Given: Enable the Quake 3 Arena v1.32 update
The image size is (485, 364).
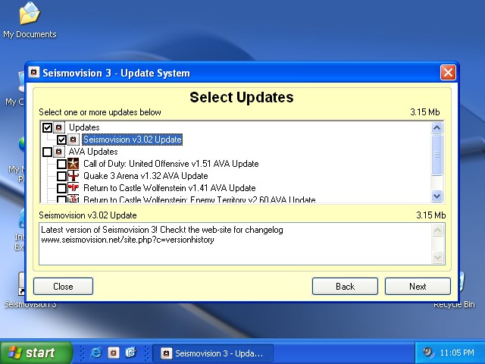Looking at the screenshot, I should pyautogui.click(x=61, y=176).
